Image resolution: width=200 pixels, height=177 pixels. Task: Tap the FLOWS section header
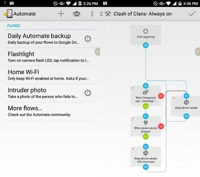point(13,26)
